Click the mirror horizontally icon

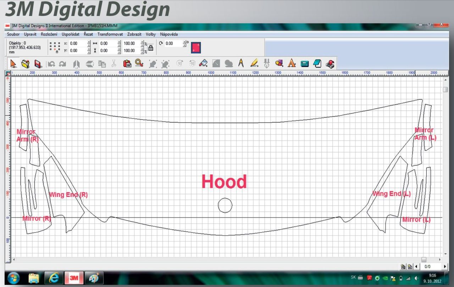[x=76, y=64]
